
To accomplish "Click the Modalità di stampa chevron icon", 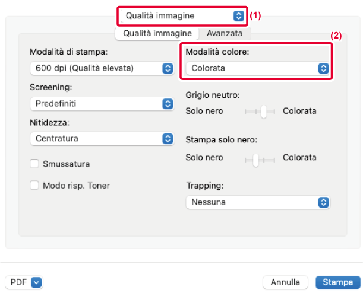I will click(167, 68).
